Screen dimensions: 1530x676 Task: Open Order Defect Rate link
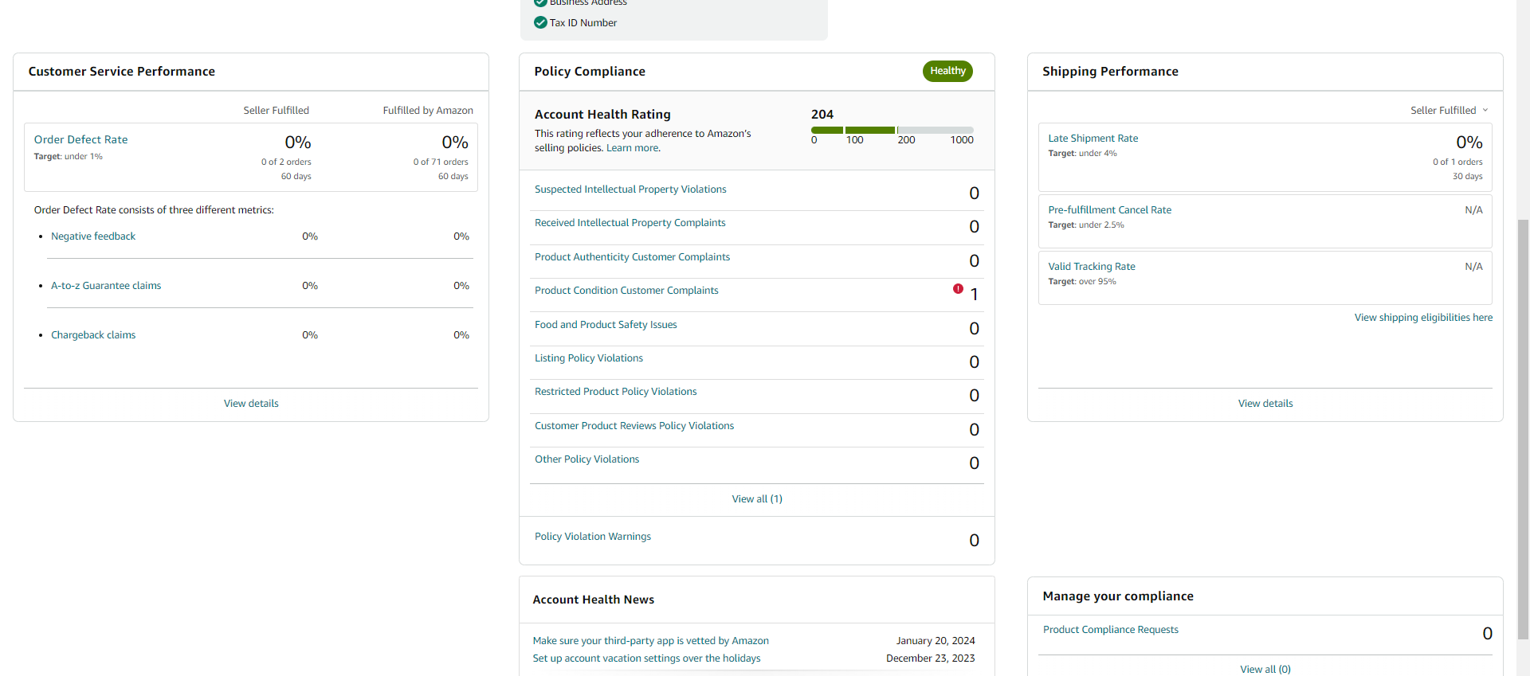point(80,139)
